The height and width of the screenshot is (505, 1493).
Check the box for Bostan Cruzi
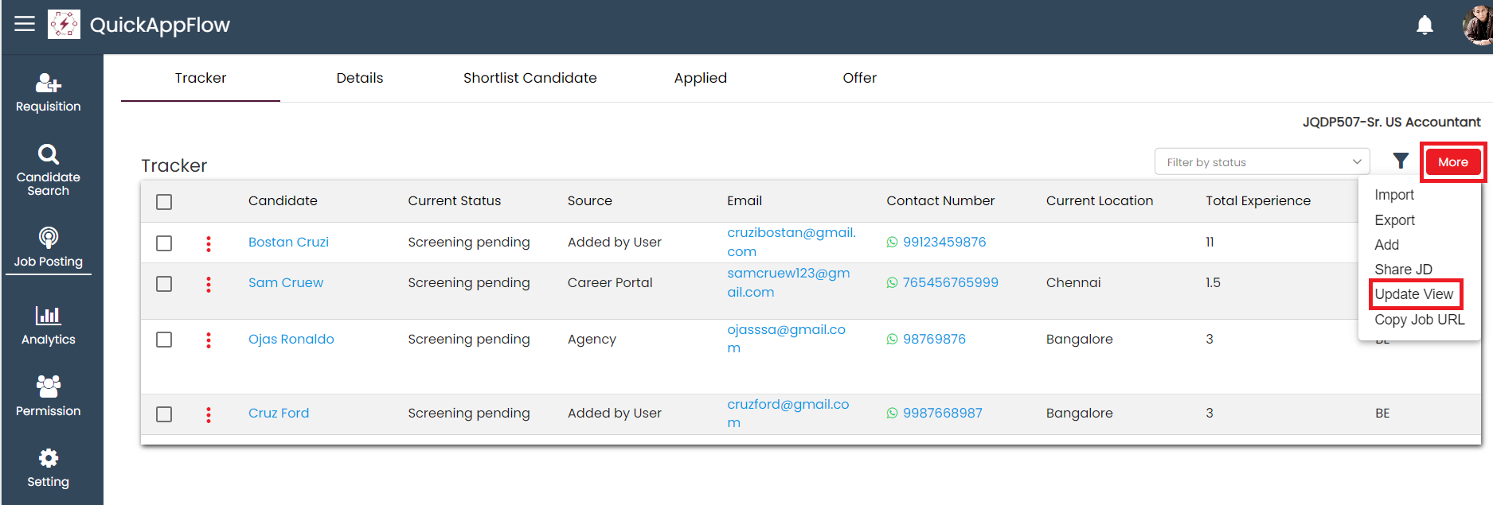pyautogui.click(x=164, y=243)
